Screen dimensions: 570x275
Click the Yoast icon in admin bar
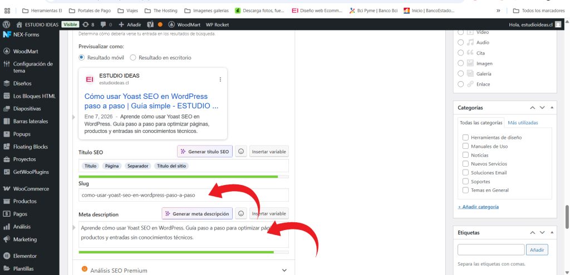[x=150, y=24]
